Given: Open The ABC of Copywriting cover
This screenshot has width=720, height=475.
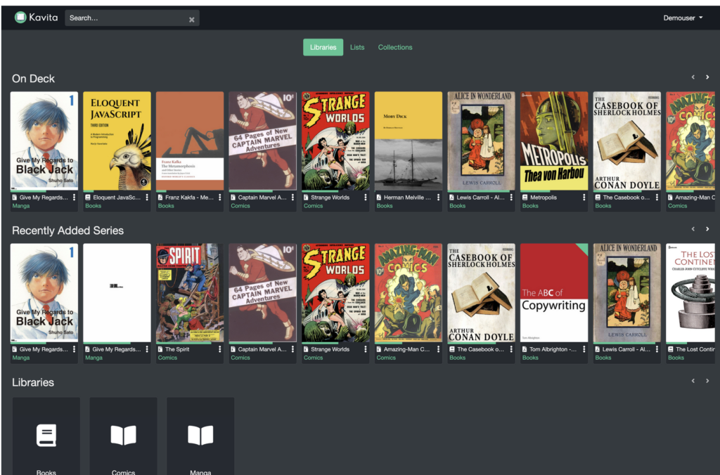Looking at the screenshot, I should pos(554,293).
